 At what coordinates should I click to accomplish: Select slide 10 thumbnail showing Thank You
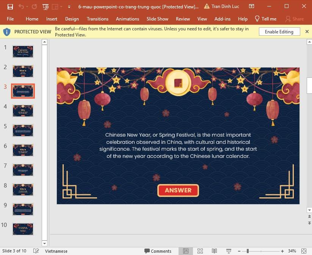(23, 229)
